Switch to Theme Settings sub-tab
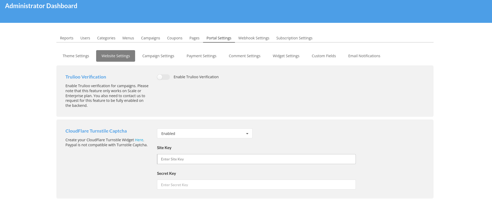The height and width of the screenshot is (199, 492). [76, 56]
